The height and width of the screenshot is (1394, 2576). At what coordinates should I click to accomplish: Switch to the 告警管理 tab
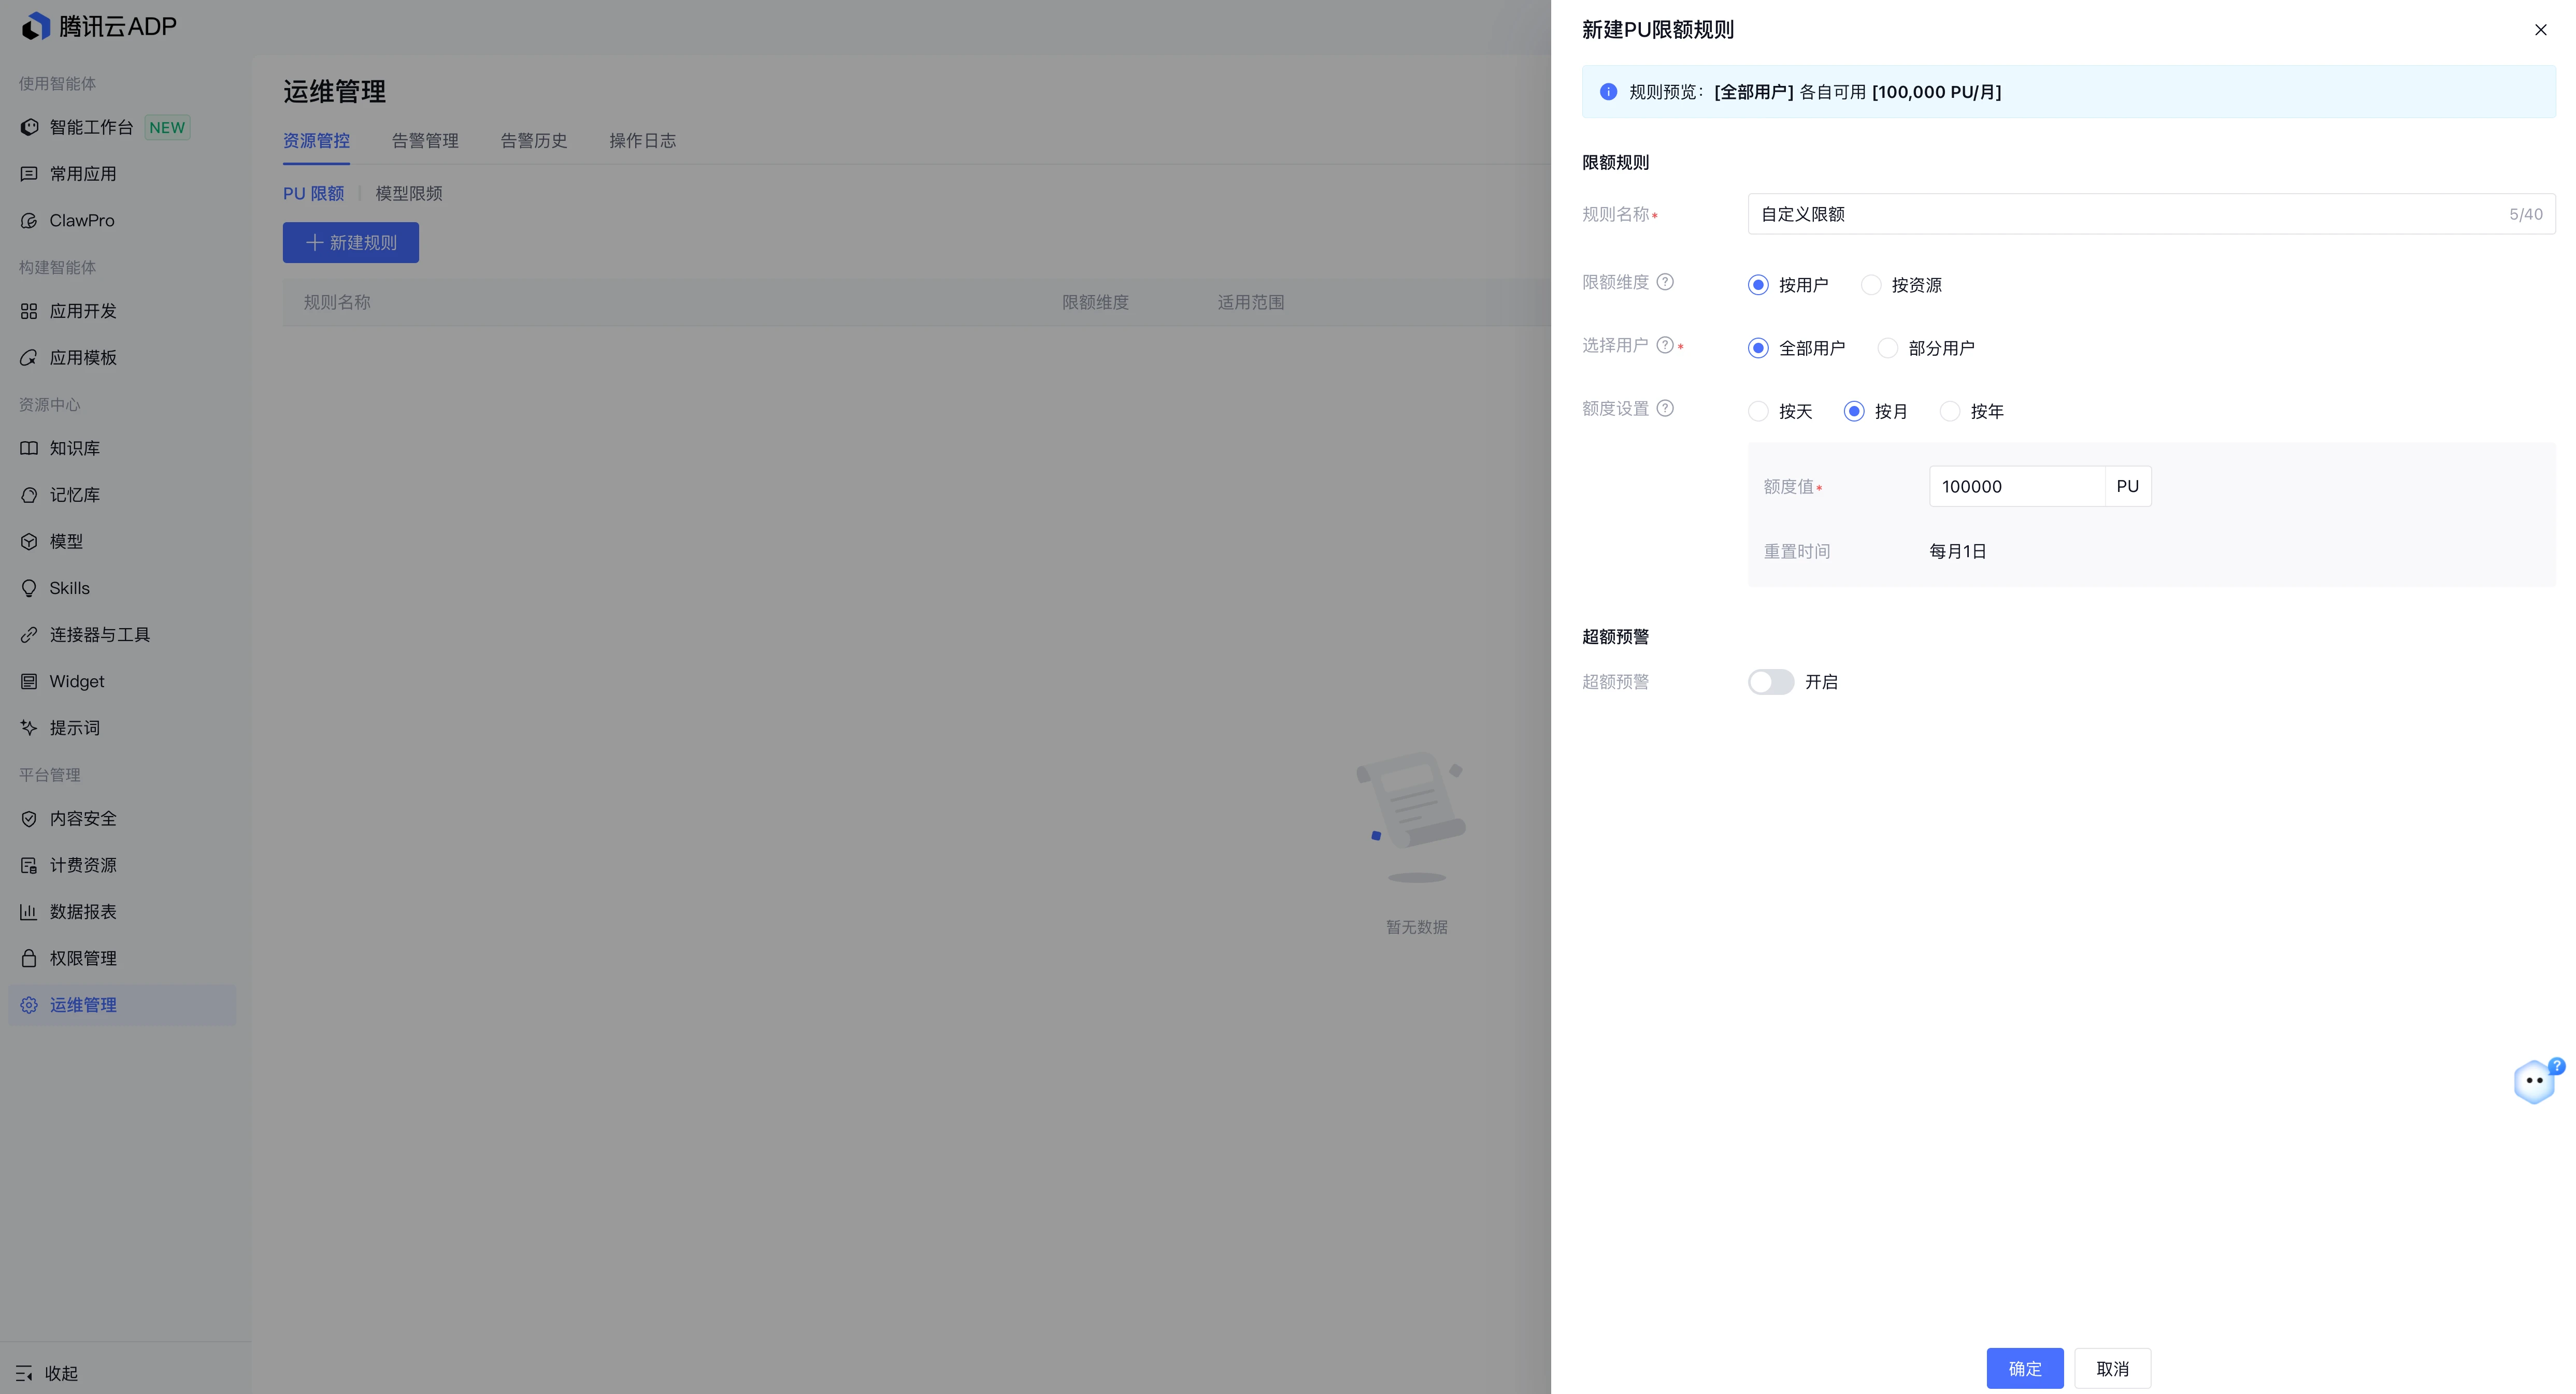[x=425, y=141]
